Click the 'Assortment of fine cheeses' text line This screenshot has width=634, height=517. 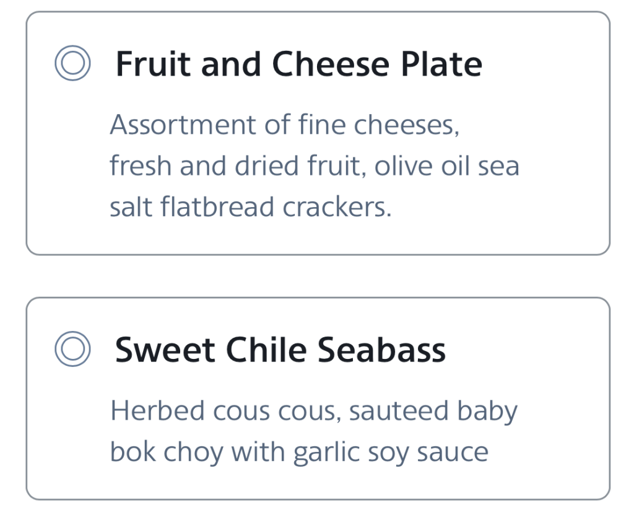coord(284,125)
